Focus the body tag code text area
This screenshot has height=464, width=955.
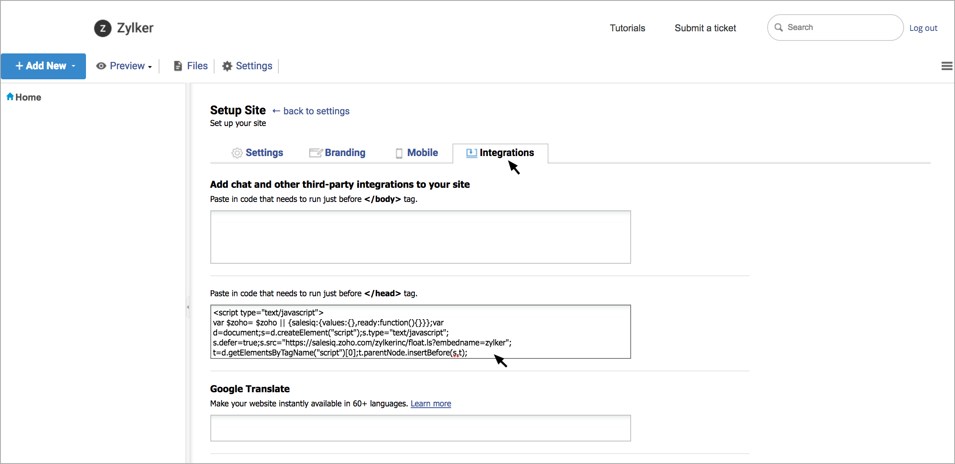pos(420,237)
